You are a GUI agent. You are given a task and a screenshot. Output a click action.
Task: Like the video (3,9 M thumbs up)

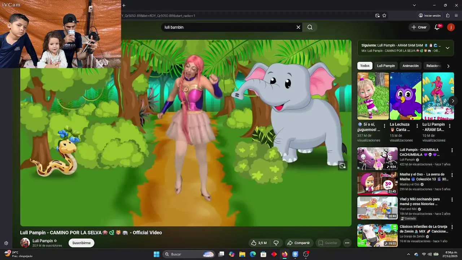click(259, 243)
